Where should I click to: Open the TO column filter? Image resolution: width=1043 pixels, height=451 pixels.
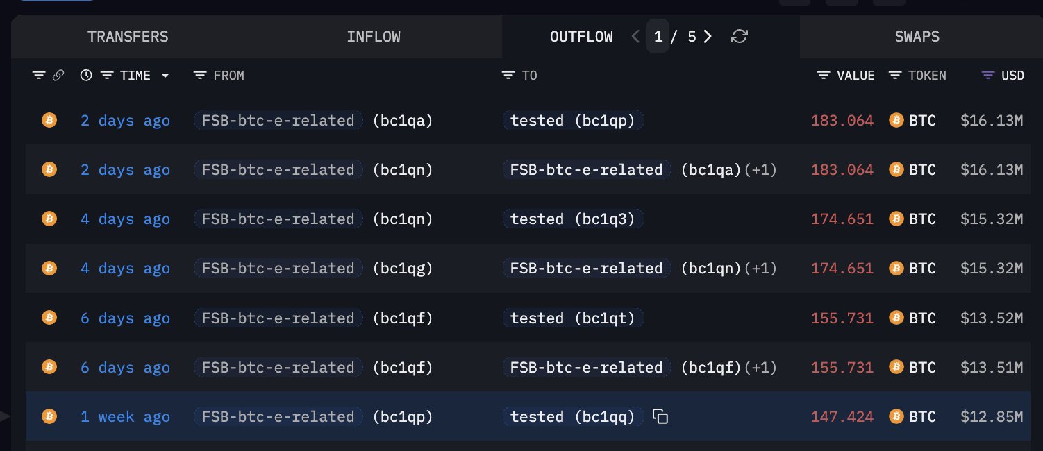click(508, 76)
